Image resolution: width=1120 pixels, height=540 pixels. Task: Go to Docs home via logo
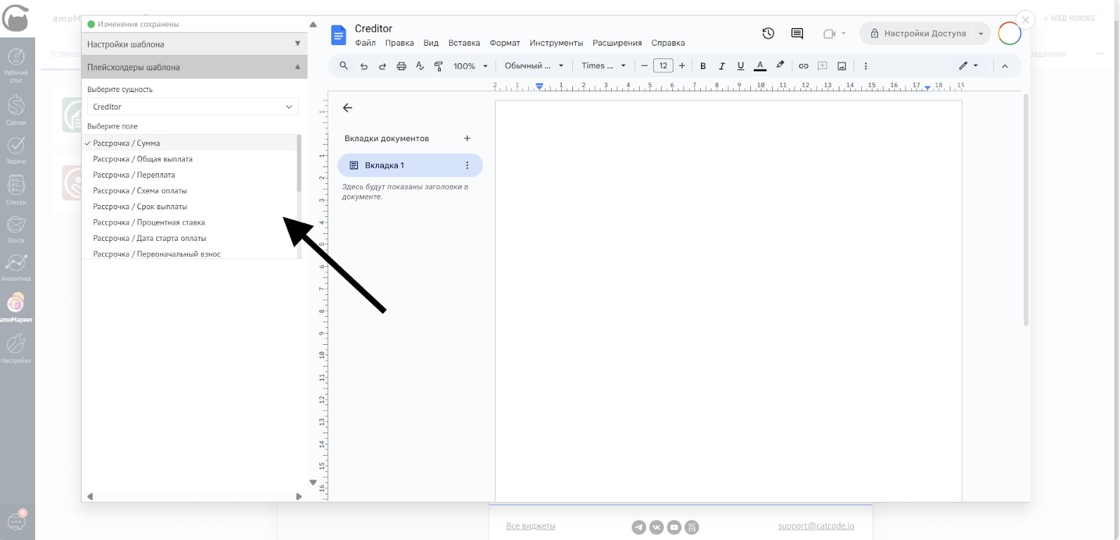(x=339, y=34)
